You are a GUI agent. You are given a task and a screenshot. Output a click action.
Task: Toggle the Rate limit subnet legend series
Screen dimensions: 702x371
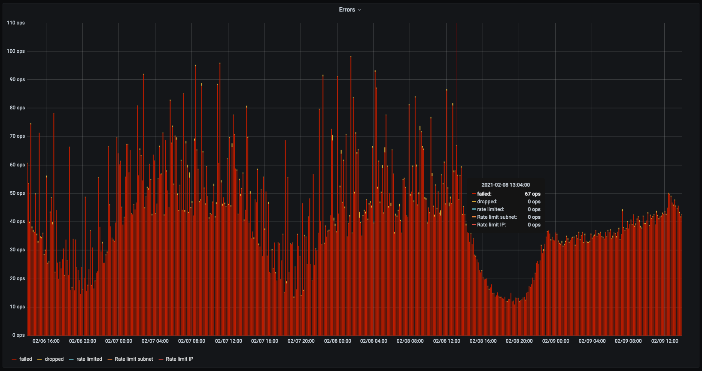tap(134, 359)
